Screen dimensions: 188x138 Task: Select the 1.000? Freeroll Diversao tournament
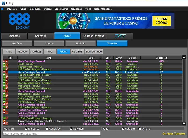(x=93, y=110)
